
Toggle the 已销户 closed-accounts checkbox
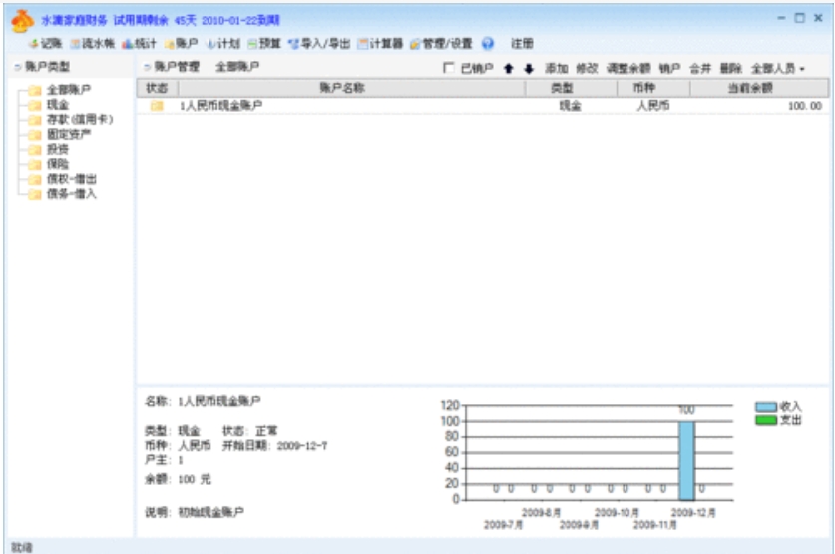(449, 68)
